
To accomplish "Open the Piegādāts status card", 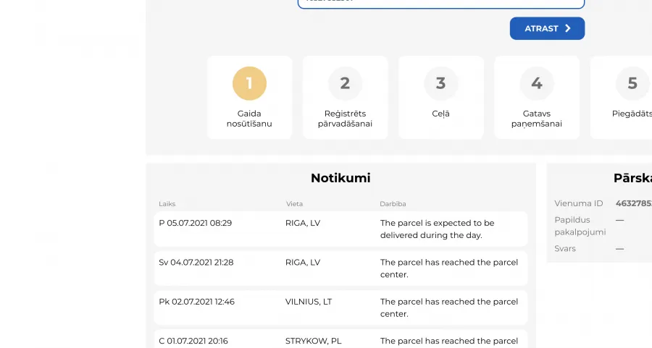I will [x=622, y=98].
